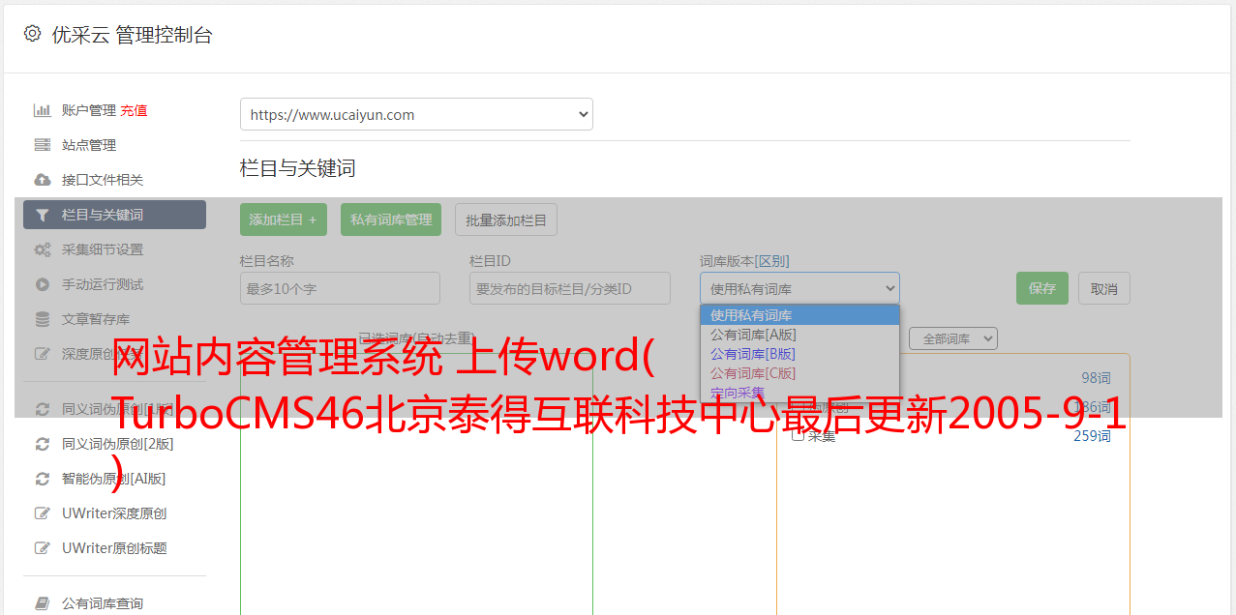Click the green 保存 button
This screenshot has height=615, width=1236.
[x=1042, y=288]
